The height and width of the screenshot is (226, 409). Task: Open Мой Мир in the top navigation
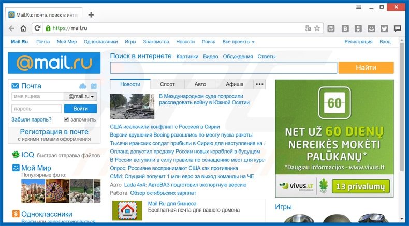(x=67, y=42)
